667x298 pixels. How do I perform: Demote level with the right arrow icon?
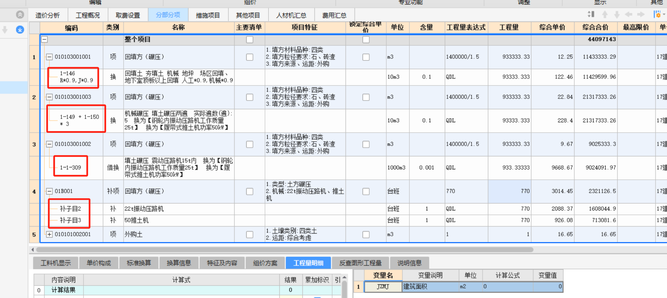(x=641, y=14)
